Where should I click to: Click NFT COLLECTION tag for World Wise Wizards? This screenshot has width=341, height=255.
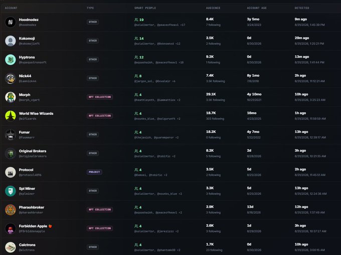tap(100, 116)
